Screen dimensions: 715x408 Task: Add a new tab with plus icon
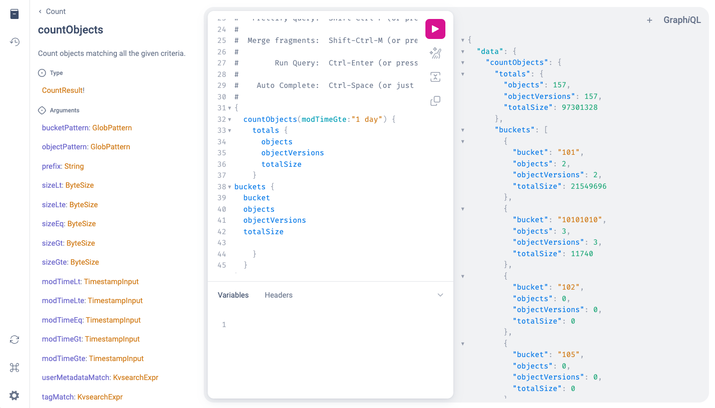pyautogui.click(x=649, y=20)
